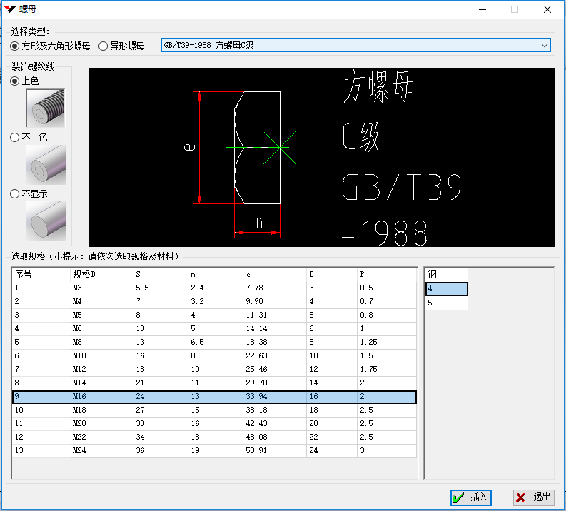566x511 pixels.
Task: Pick the M10 specification row
Action: click(214, 355)
